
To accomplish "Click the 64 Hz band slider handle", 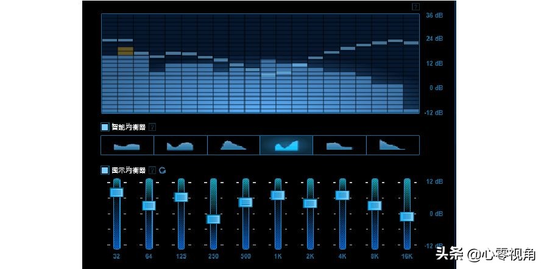I will click(x=149, y=206).
